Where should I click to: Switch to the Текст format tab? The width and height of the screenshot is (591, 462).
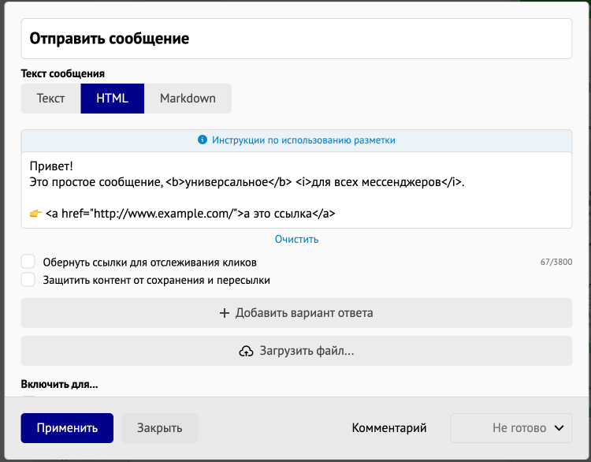pyautogui.click(x=50, y=99)
